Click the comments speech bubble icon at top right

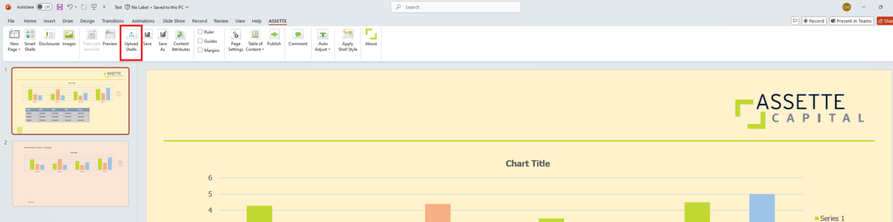point(795,21)
